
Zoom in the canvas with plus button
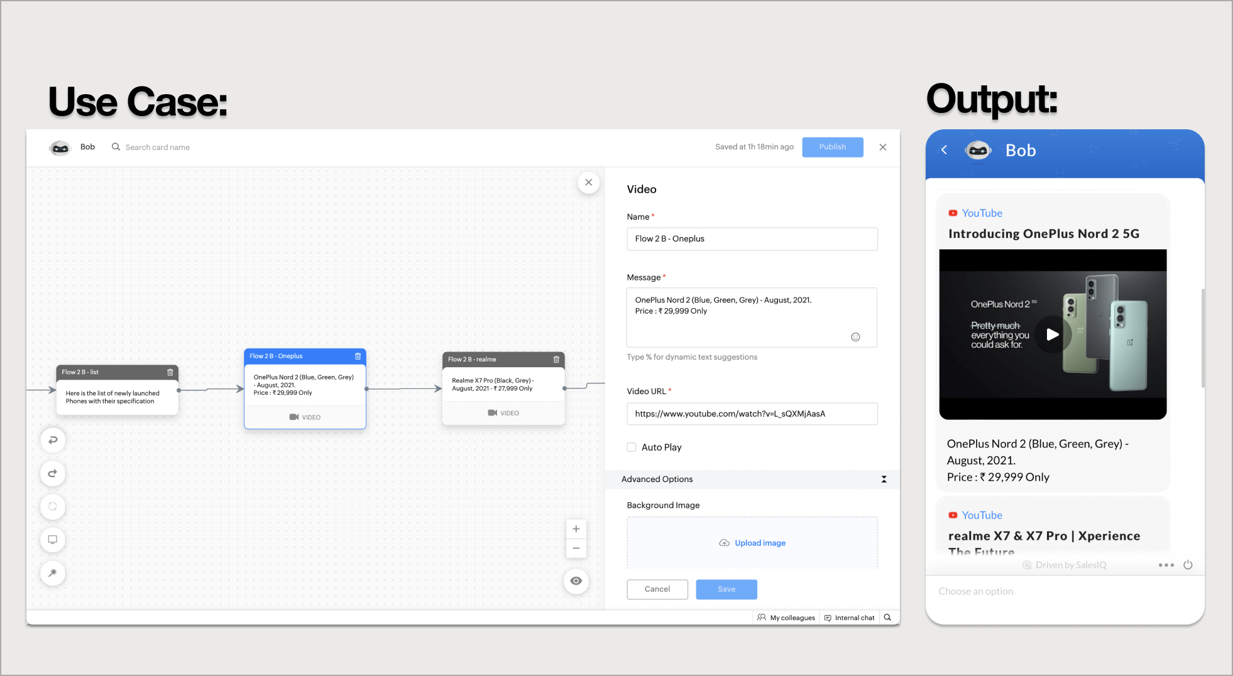pos(576,529)
